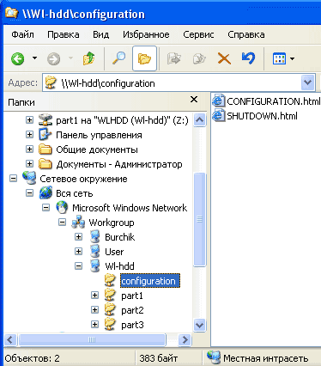
Task: Click the red Delete X icon
Action: (224, 58)
